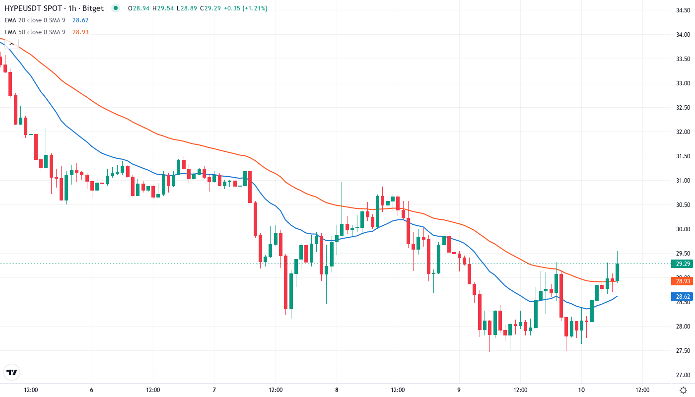Toggle visibility of the EMA 50 indicator
The width and height of the screenshot is (695, 397).
35,32
